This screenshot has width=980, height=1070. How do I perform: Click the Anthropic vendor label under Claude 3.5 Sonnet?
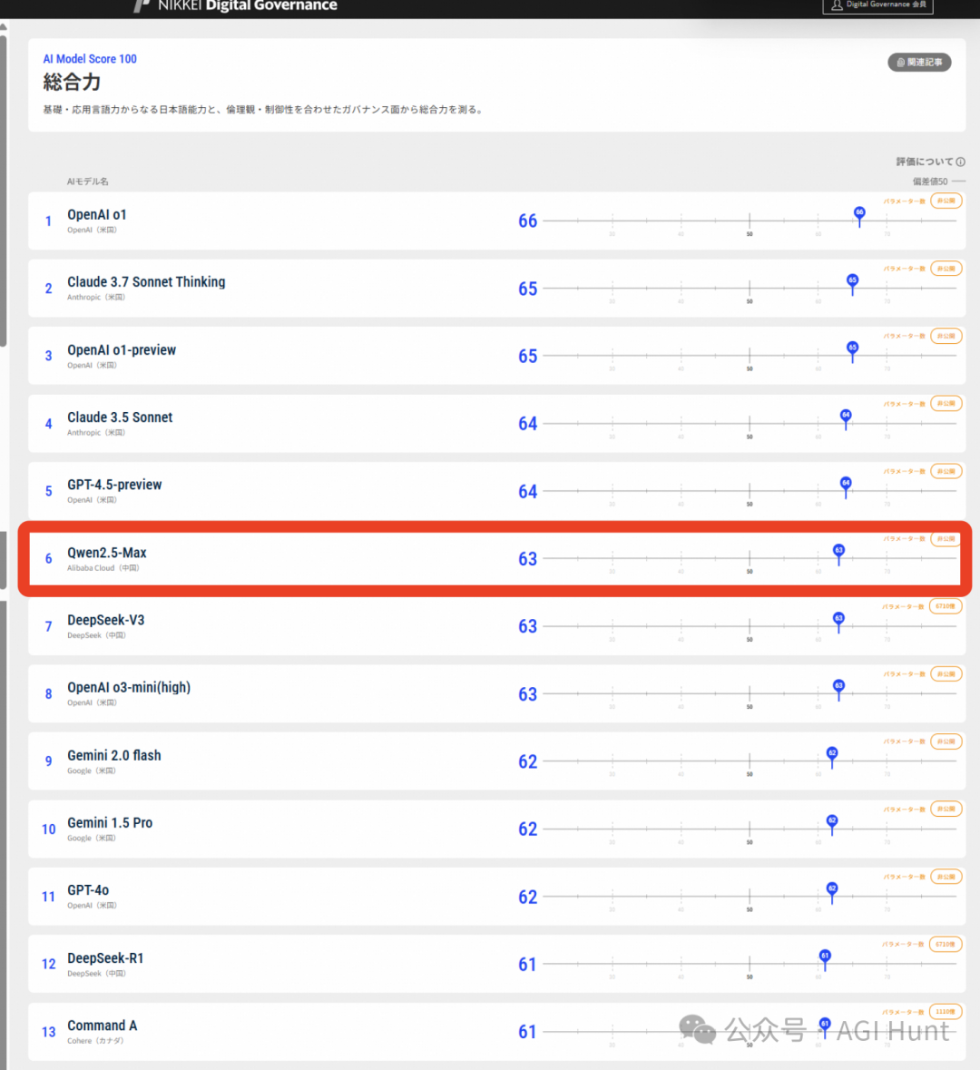click(x=96, y=433)
